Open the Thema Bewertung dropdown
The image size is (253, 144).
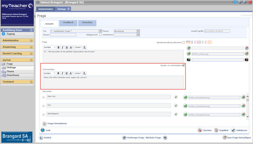[138, 31]
